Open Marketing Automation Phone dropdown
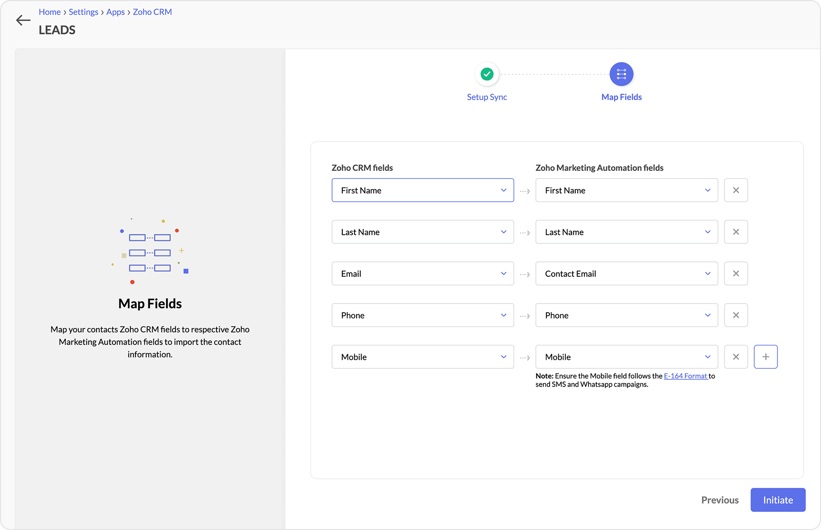Screen dimensions: 821x530 pyautogui.click(x=627, y=315)
